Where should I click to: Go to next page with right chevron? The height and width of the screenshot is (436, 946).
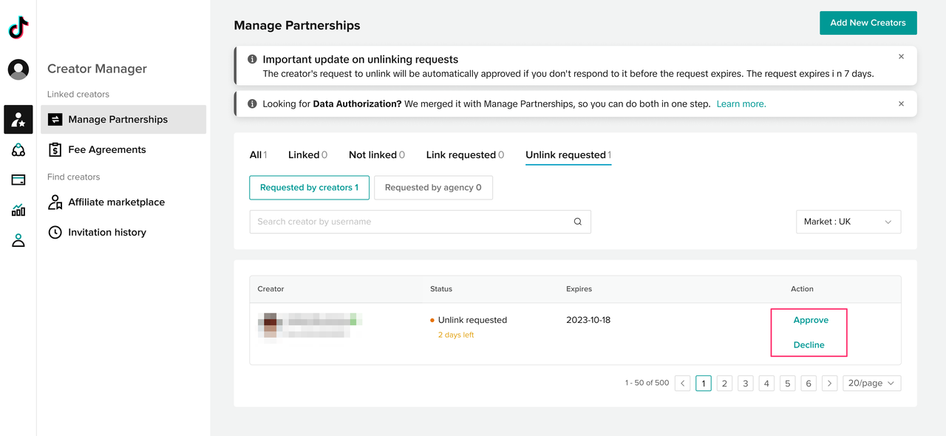coord(830,383)
